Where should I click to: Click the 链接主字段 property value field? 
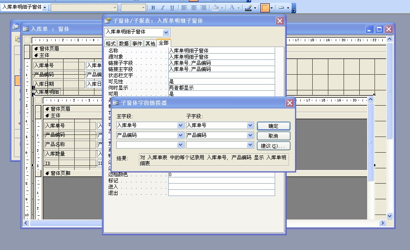pyautogui.click(x=221, y=69)
